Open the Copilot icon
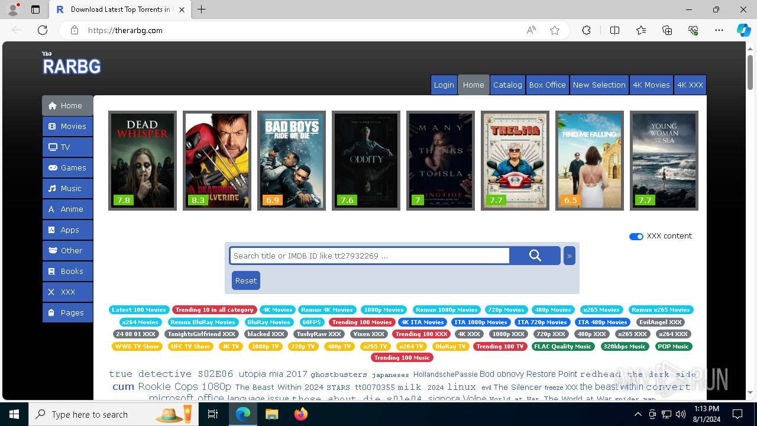The image size is (757, 426). (744, 30)
